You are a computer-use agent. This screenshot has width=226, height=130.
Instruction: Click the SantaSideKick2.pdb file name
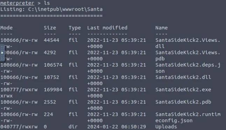tap(183, 102)
